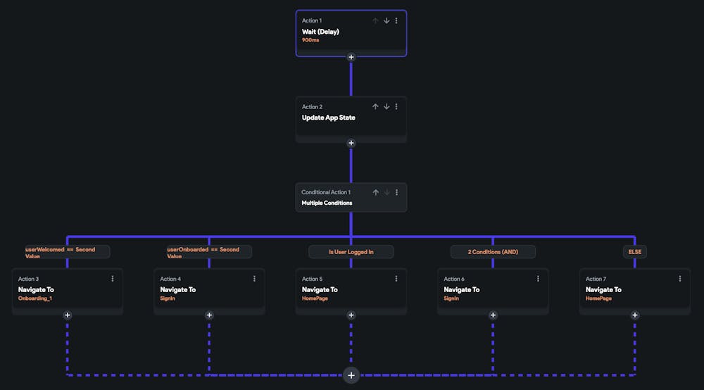Move Conditional Action 1 up with arrow
704x390 pixels.
click(376, 192)
